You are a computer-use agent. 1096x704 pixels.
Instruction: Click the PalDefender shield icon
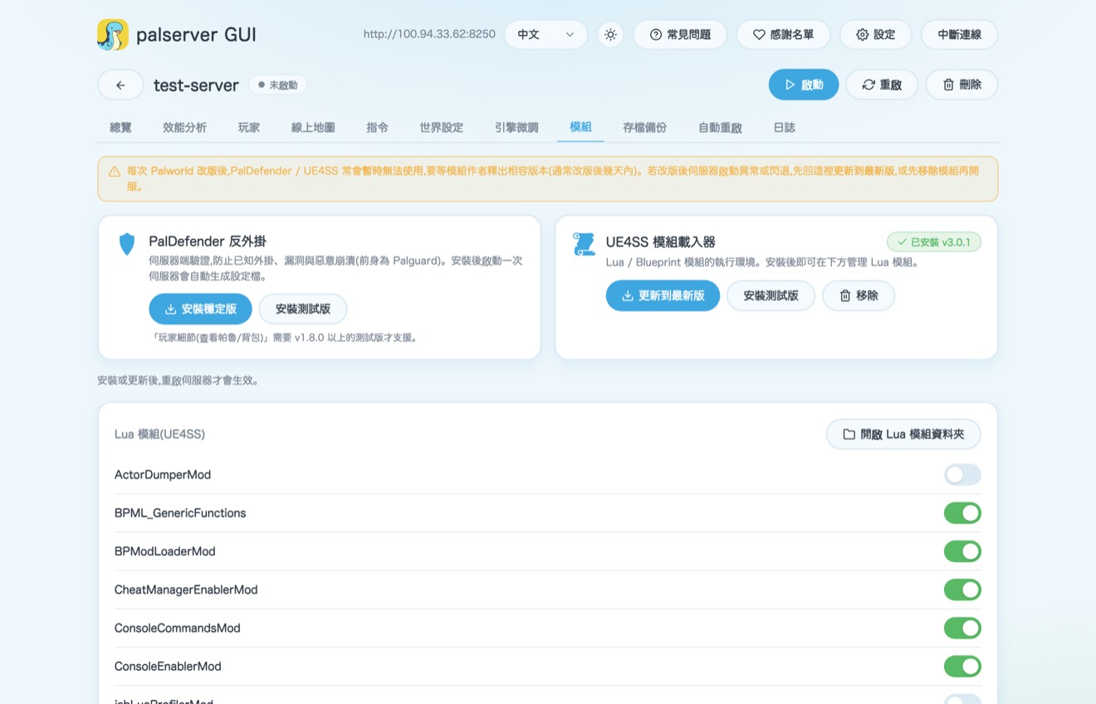pyautogui.click(x=127, y=243)
